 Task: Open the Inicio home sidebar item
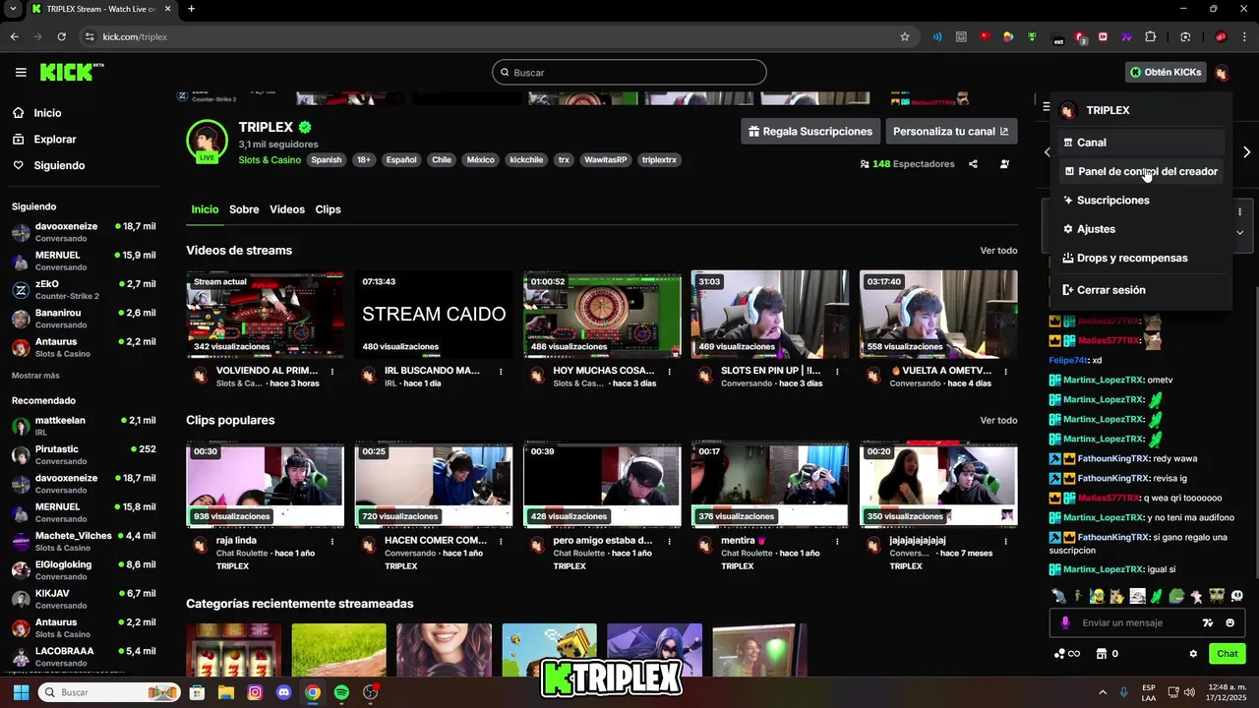pos(47,113)
